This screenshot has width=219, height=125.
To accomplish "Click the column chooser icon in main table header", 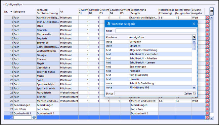I will [x=212, y=11].
